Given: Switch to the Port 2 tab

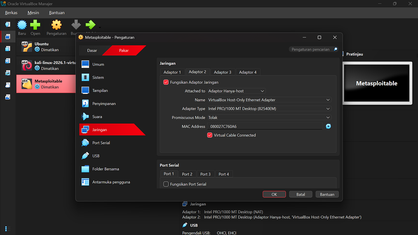Looking at the screenshot, I should pyautogui.click(x=187, y=174).
